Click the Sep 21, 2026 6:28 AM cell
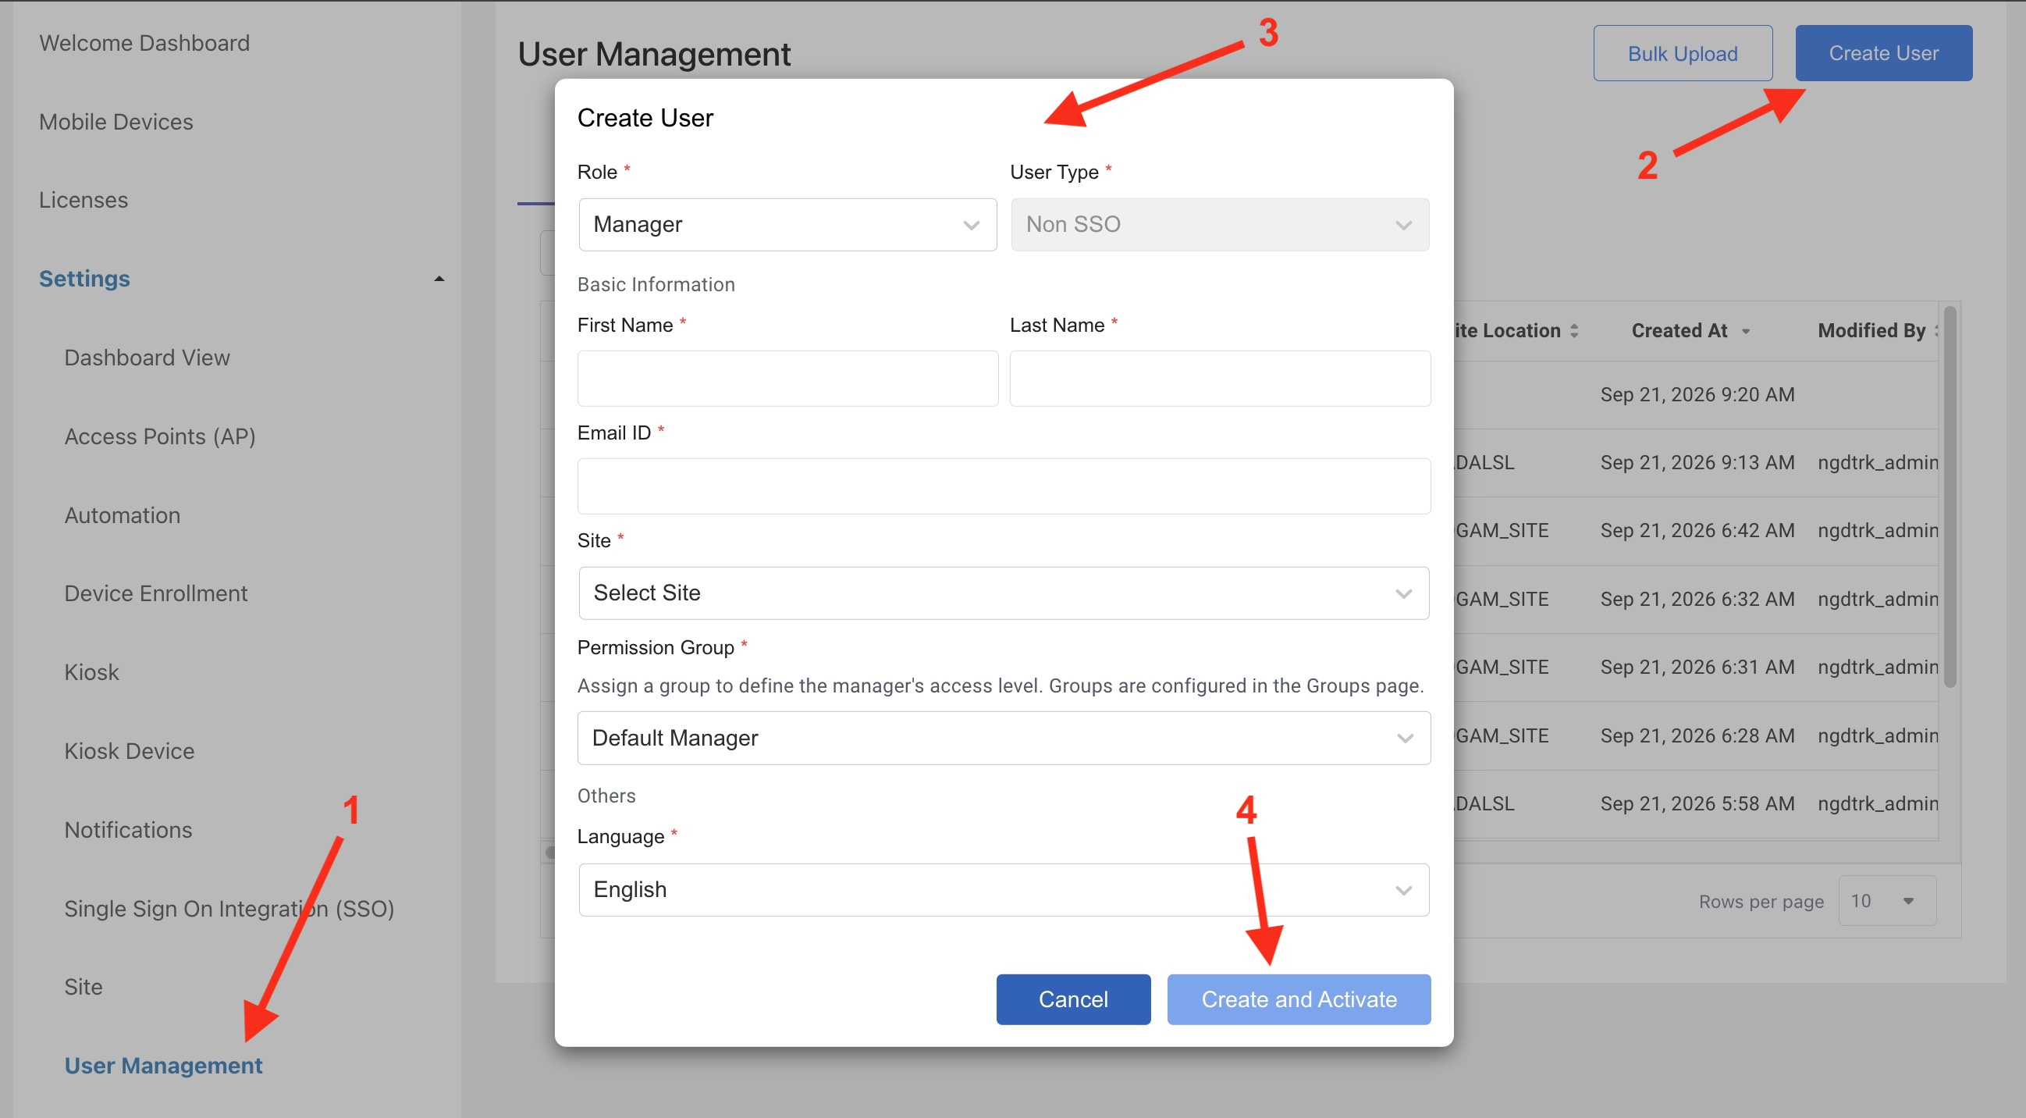Viewport: 2026px width, 1118px height. (x=1697, y=735)
